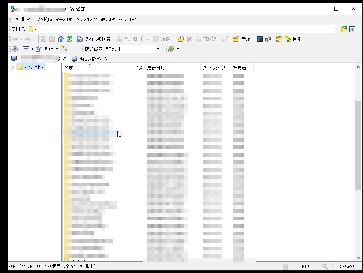Open session in PuTTY icon
The width and height of the screenshot is (363, 273).
coord(268,39)
